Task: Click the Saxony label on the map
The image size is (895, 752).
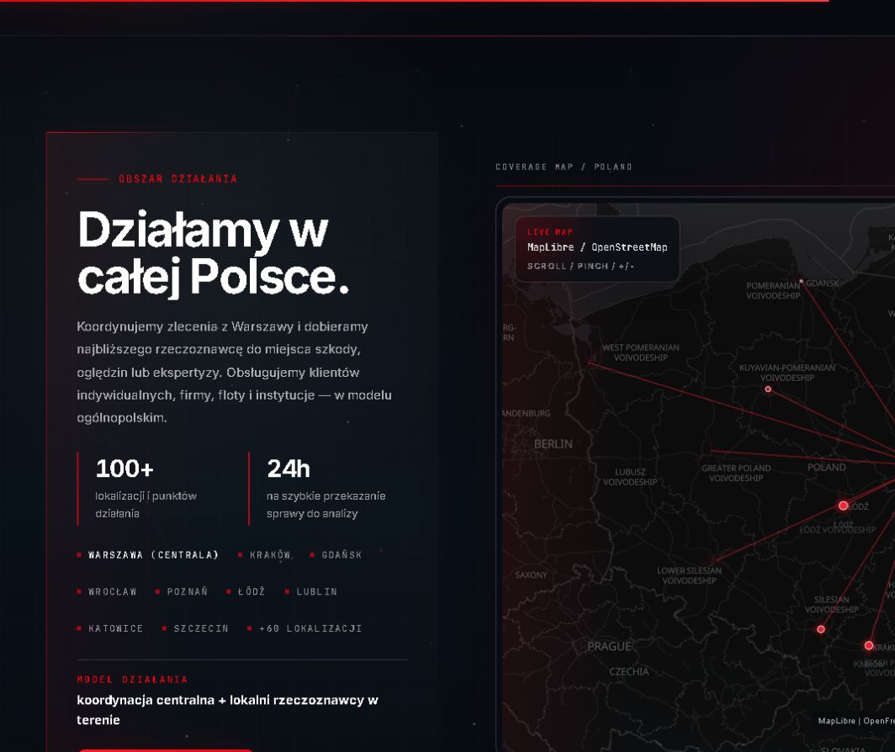Action: [532, 575]
